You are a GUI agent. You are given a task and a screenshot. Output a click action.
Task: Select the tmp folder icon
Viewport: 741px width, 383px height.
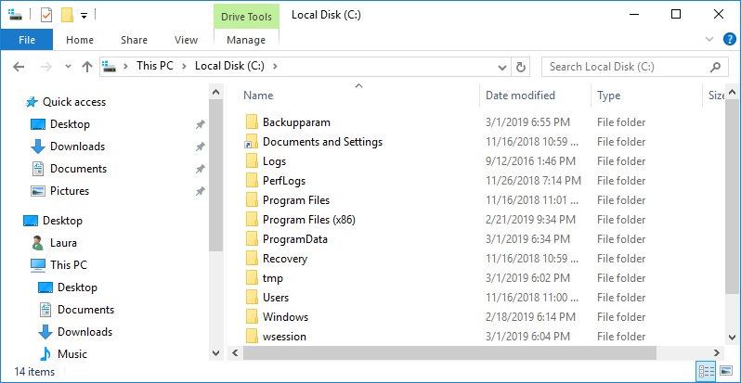click(252, 278)
